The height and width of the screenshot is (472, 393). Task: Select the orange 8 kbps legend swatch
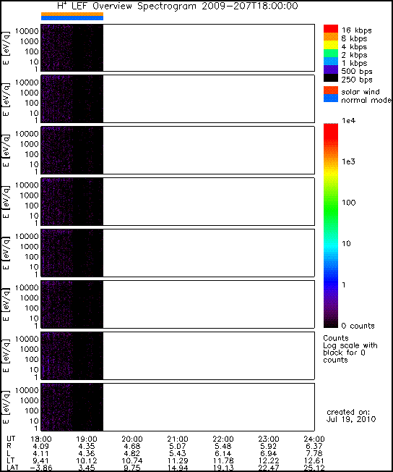pos(330,37)
